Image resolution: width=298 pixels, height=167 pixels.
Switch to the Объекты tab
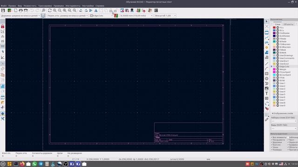tap(289, 24)
